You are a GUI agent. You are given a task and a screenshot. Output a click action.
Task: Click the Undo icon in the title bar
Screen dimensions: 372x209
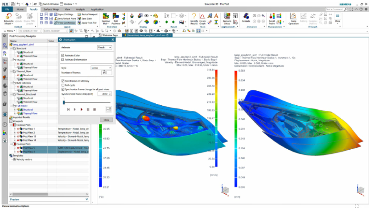click(18, 4)
